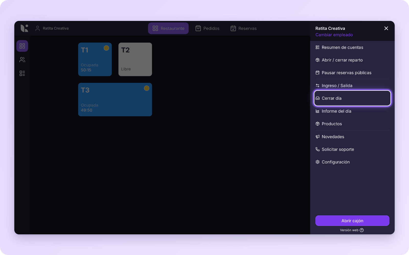The width and height of the screenshot is (409, 255).
Task: Select Pausar reservas públicas
Action: tap(353, 73)
